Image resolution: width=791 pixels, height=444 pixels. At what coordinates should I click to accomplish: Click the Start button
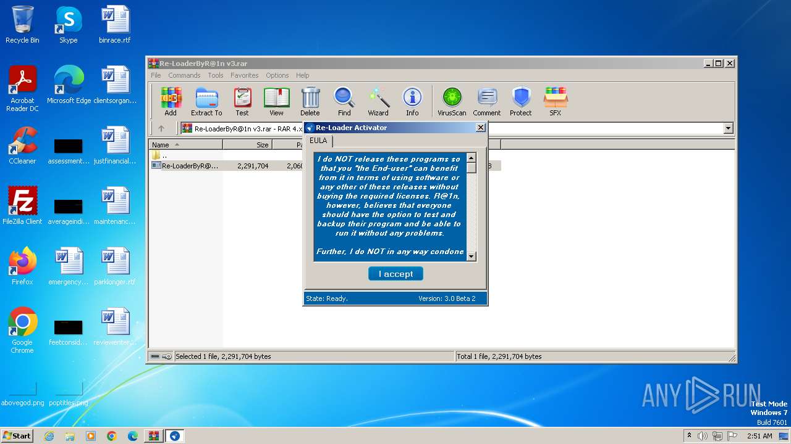click(x=17, y=435)
